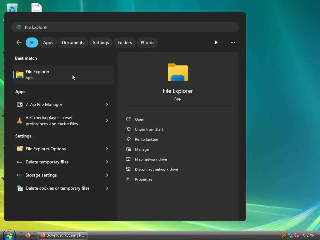Click the 7:12 AM taskbar clock
Screen dimensions: 320x240
[x=309, y=235]
